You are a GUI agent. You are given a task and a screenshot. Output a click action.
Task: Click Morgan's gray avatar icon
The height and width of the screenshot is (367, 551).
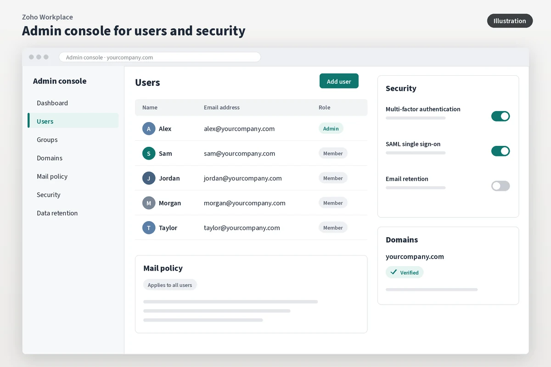[149, 203]
